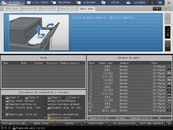The image size is (173, 130).
Task: Select tray 8 row 13x19
Action: (129, 90)
